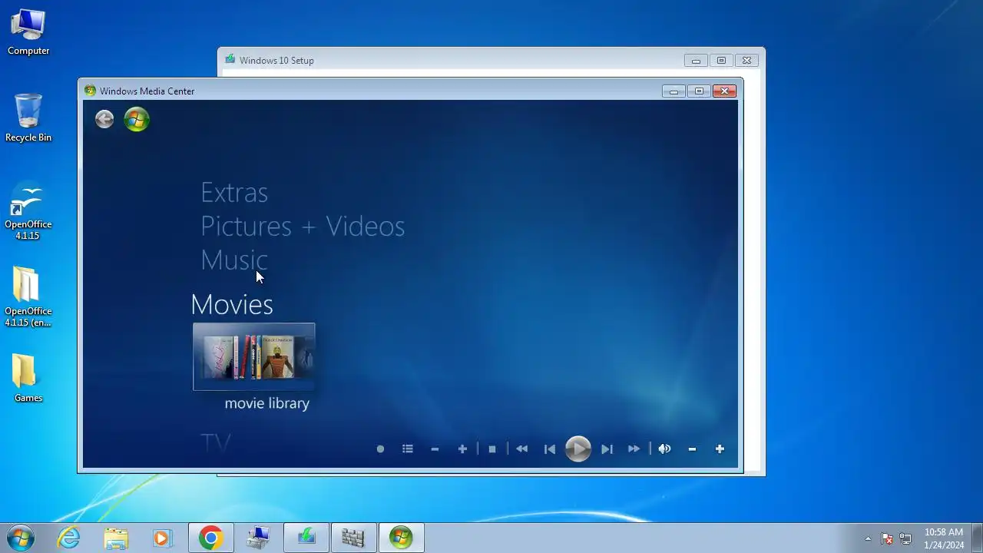Image resolution: width=983 pixels, height=553 pixels.
Task: Mute audio with the speaker icon
Action: click(664, 449)
